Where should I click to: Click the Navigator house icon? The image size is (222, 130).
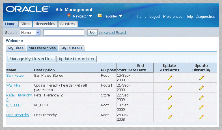pos(69,16)
